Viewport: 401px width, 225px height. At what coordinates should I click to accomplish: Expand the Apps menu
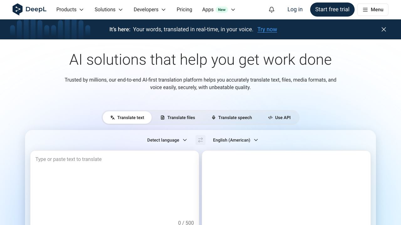pyautogui.click(x=219, y=10)
